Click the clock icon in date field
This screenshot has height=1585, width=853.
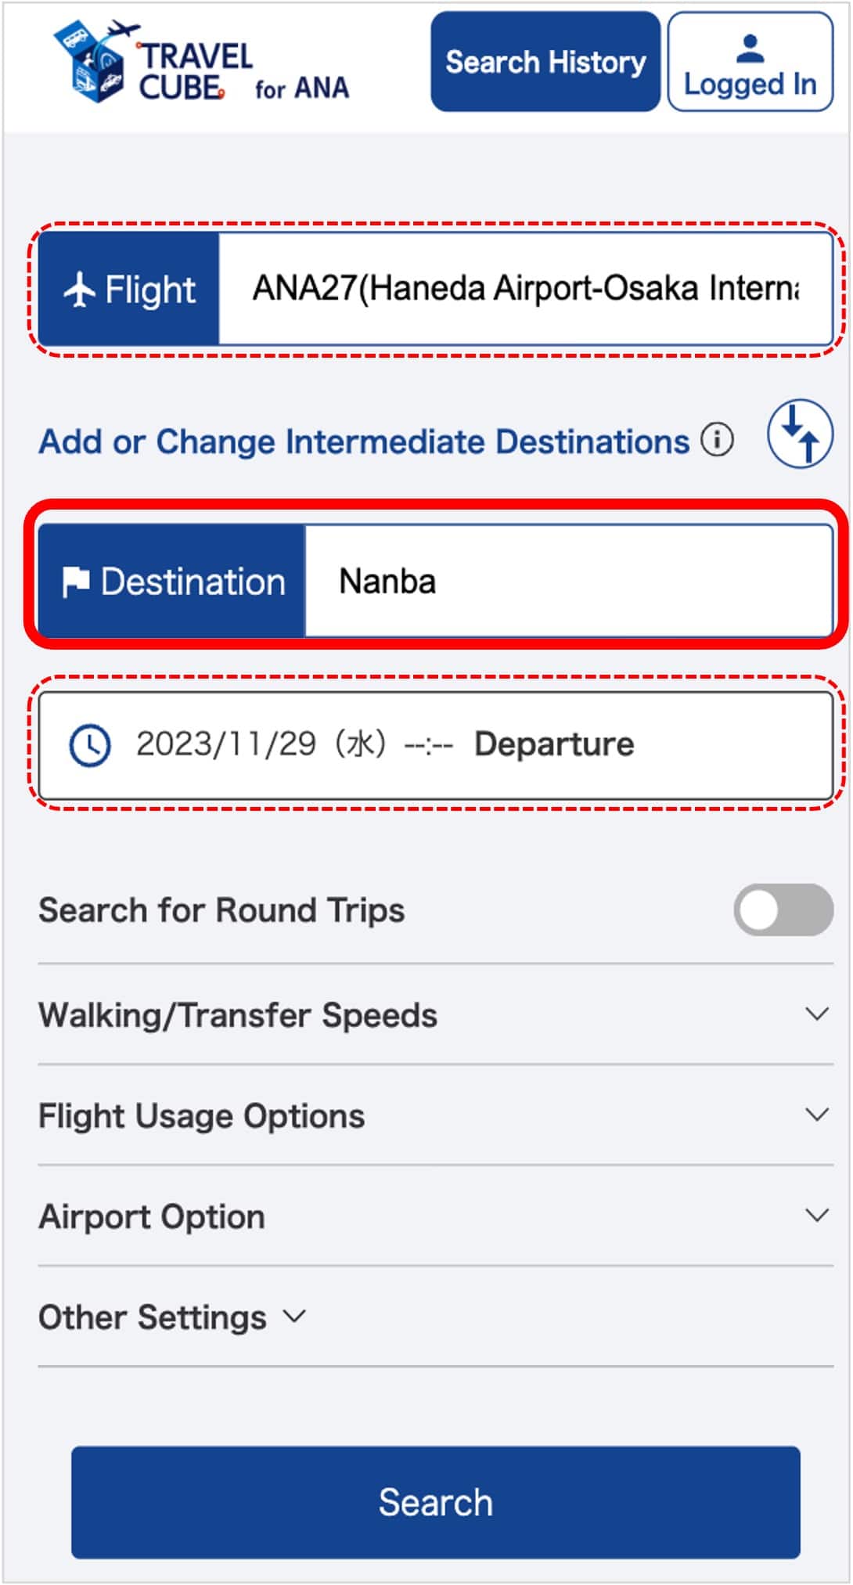click(x=90, y=745)
